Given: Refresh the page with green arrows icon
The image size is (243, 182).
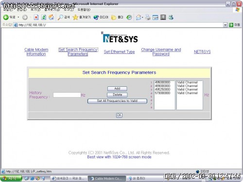Looking at the screenshot, I should (x=44, y=17).
